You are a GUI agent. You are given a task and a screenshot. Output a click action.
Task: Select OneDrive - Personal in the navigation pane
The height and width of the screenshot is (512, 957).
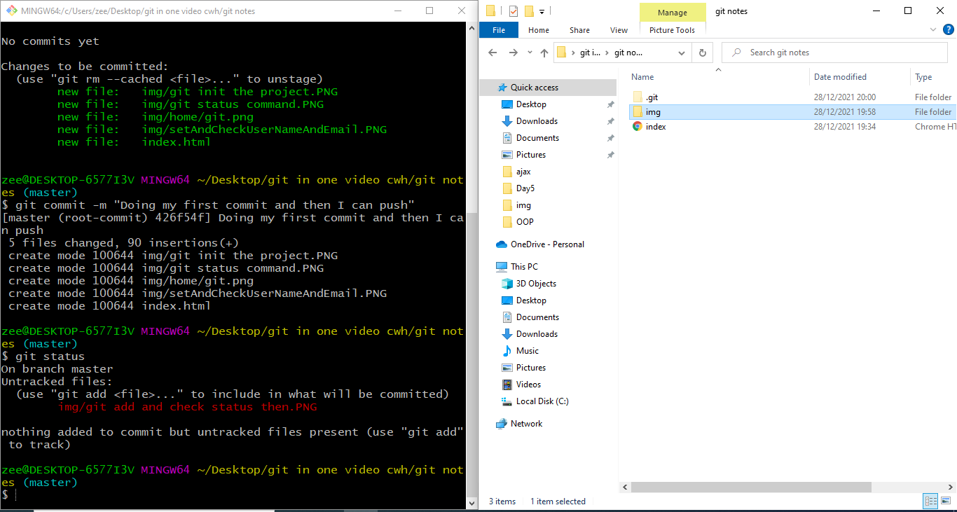(x=547, y=244)
